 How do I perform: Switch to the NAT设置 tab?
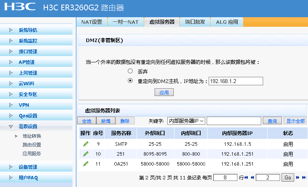coord(92,22)
